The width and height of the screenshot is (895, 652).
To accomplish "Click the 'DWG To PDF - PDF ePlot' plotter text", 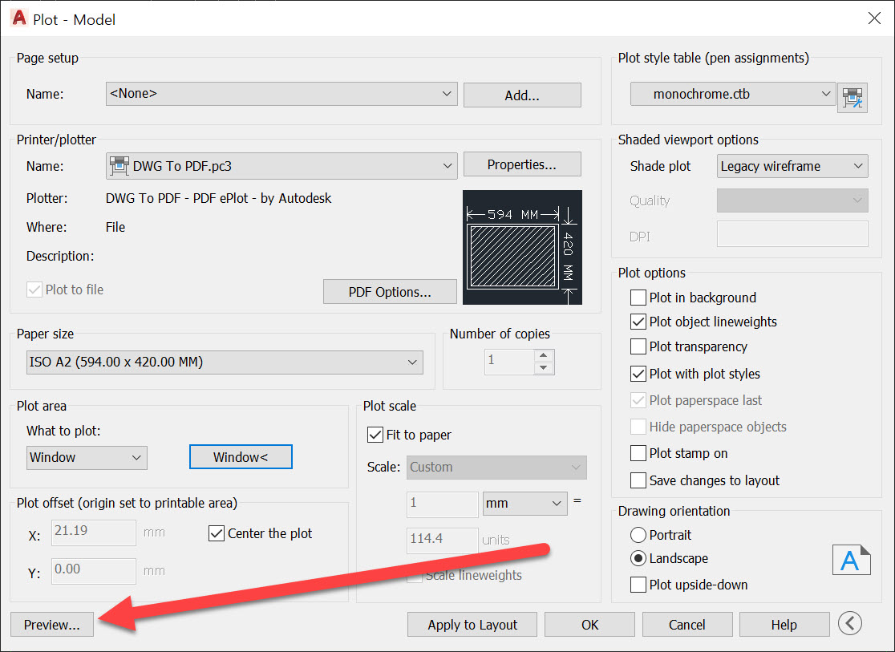I will (219, 198).
